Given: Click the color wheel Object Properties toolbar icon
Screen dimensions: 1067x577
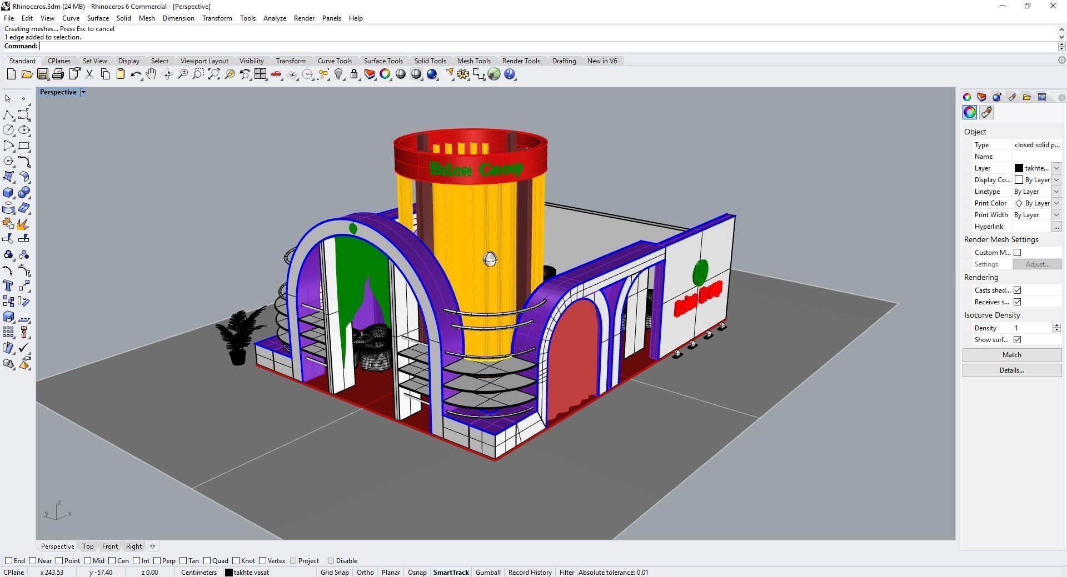Looking at the screenshot, I should (385, 74).
